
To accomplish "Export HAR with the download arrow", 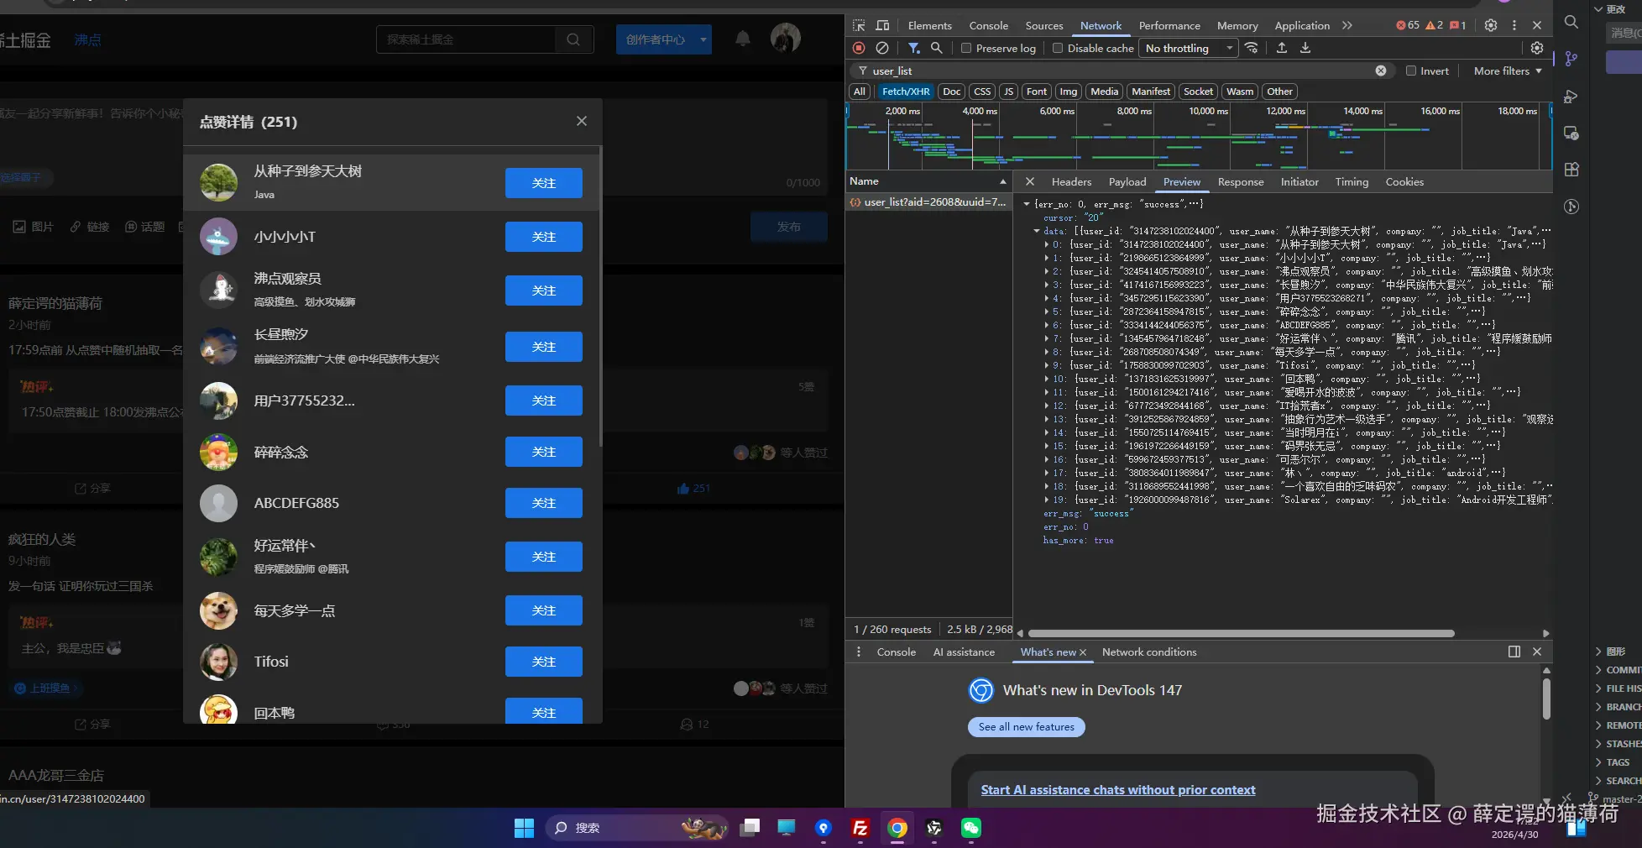I will tap(1305, 48).
